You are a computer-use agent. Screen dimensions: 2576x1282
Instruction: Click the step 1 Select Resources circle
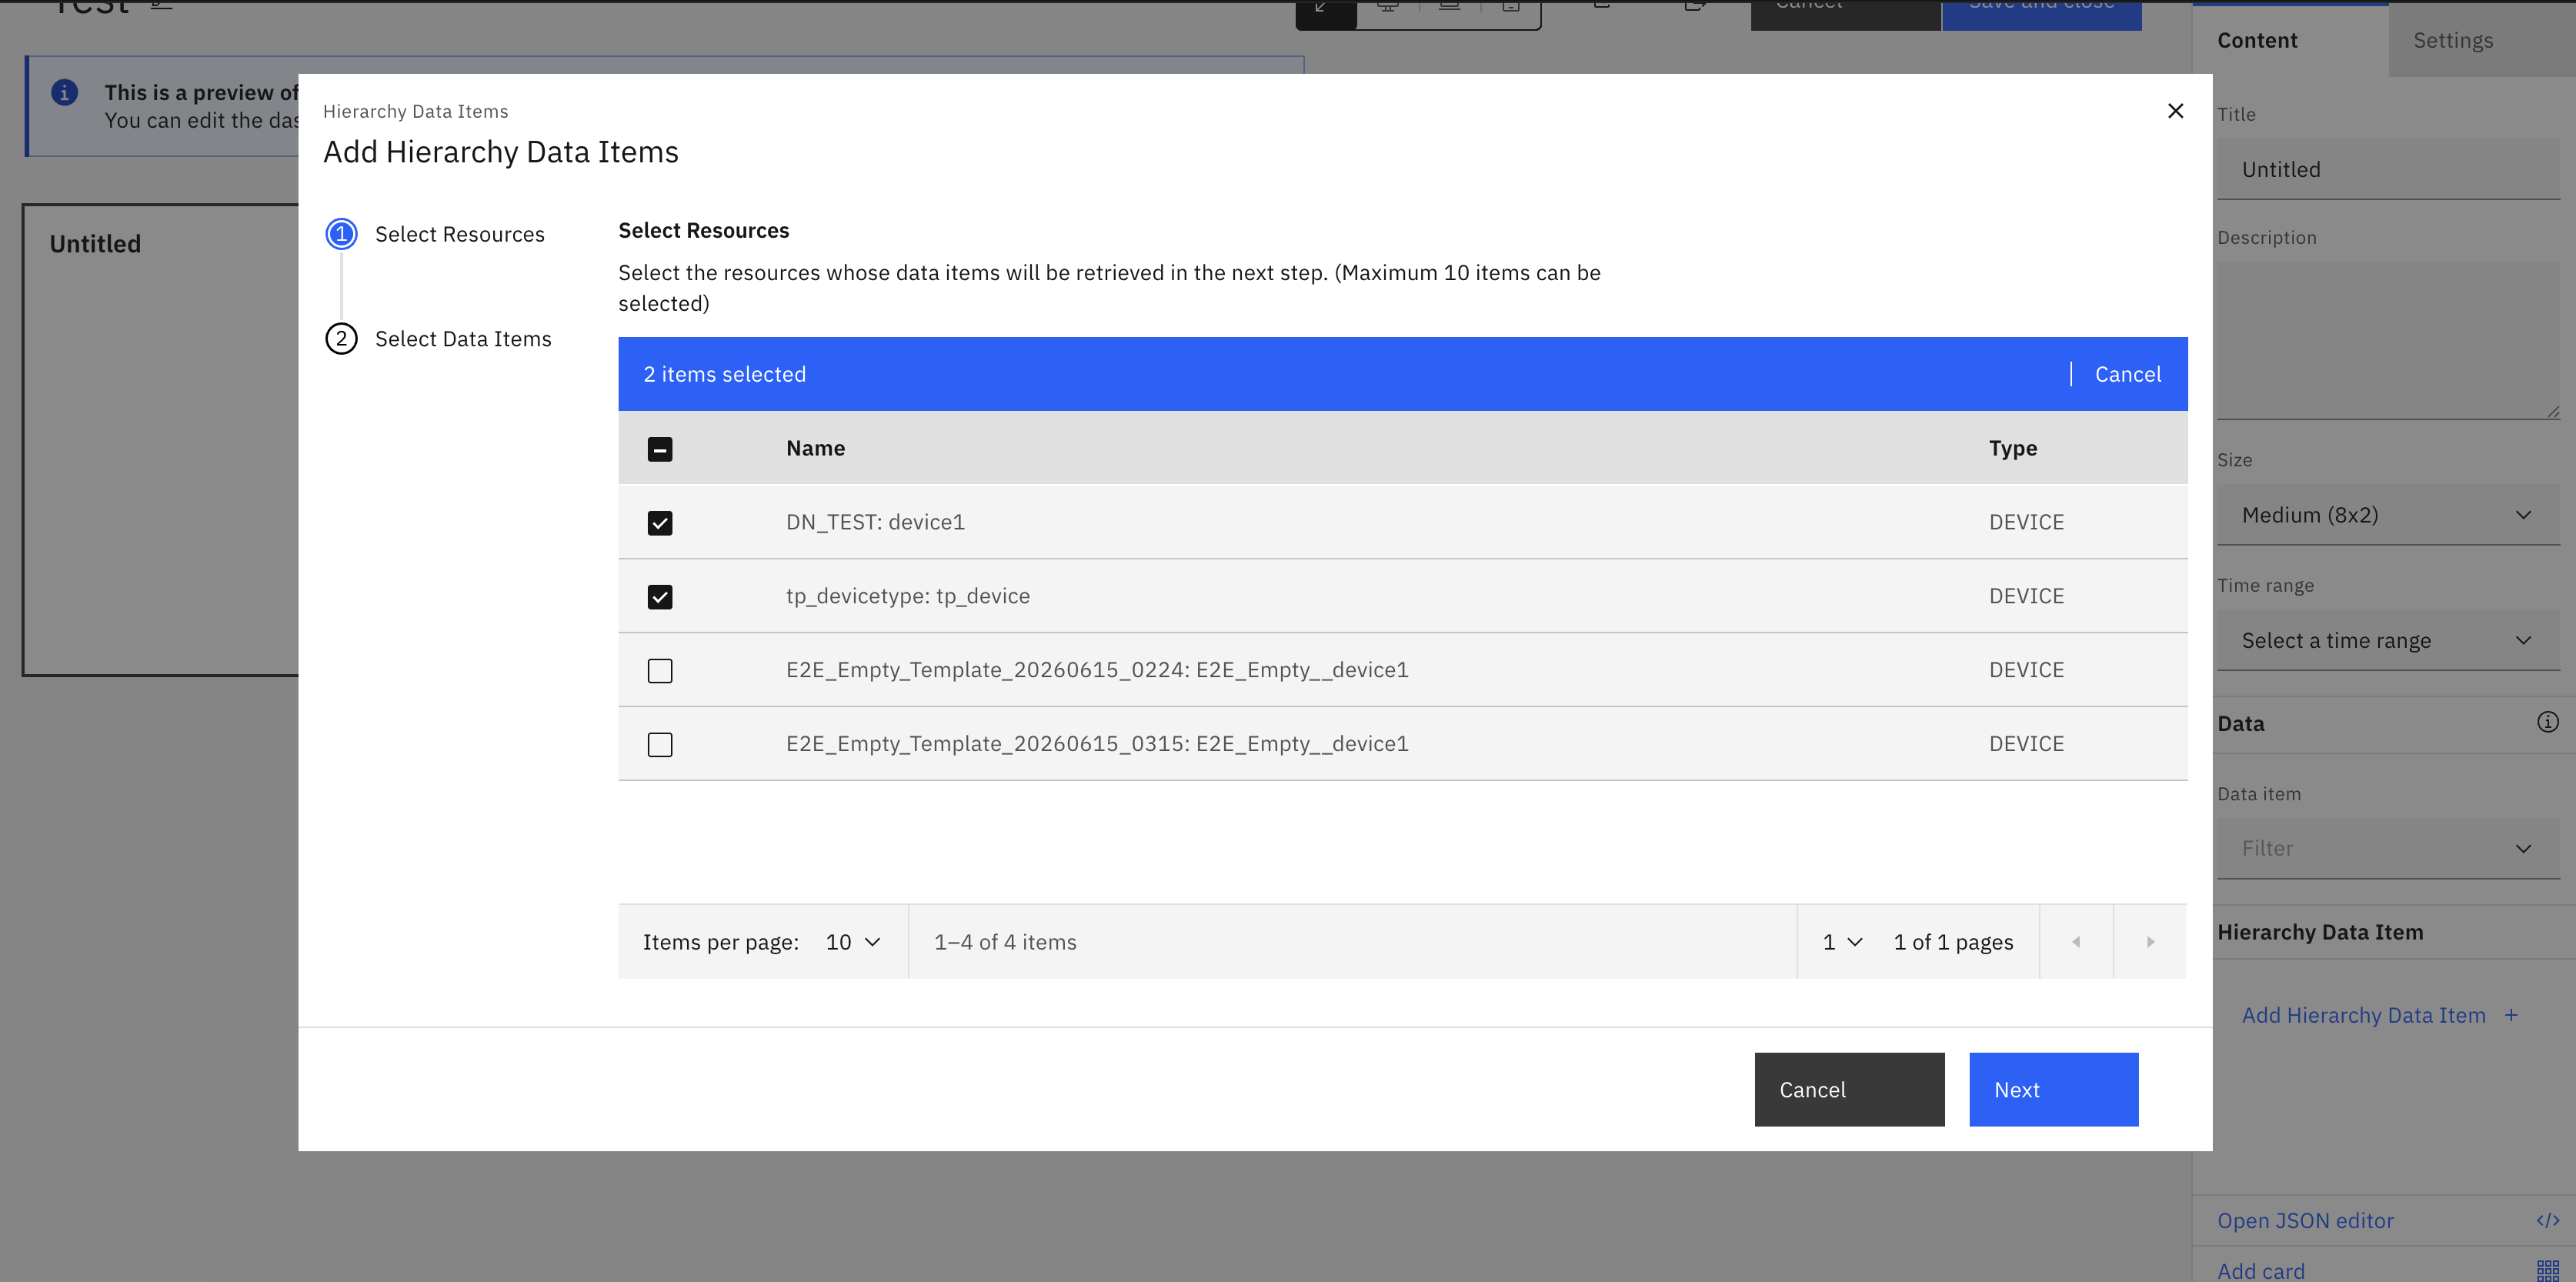point(341,234)
